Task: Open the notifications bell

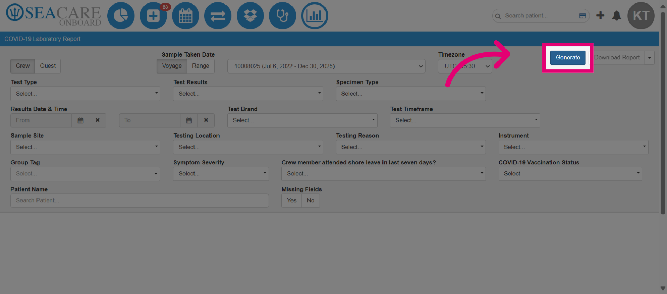Action: click(617, 16)
